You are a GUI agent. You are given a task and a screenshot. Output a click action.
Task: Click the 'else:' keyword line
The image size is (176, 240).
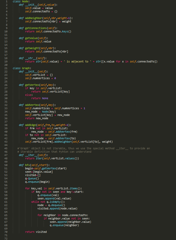coord(29,95)
